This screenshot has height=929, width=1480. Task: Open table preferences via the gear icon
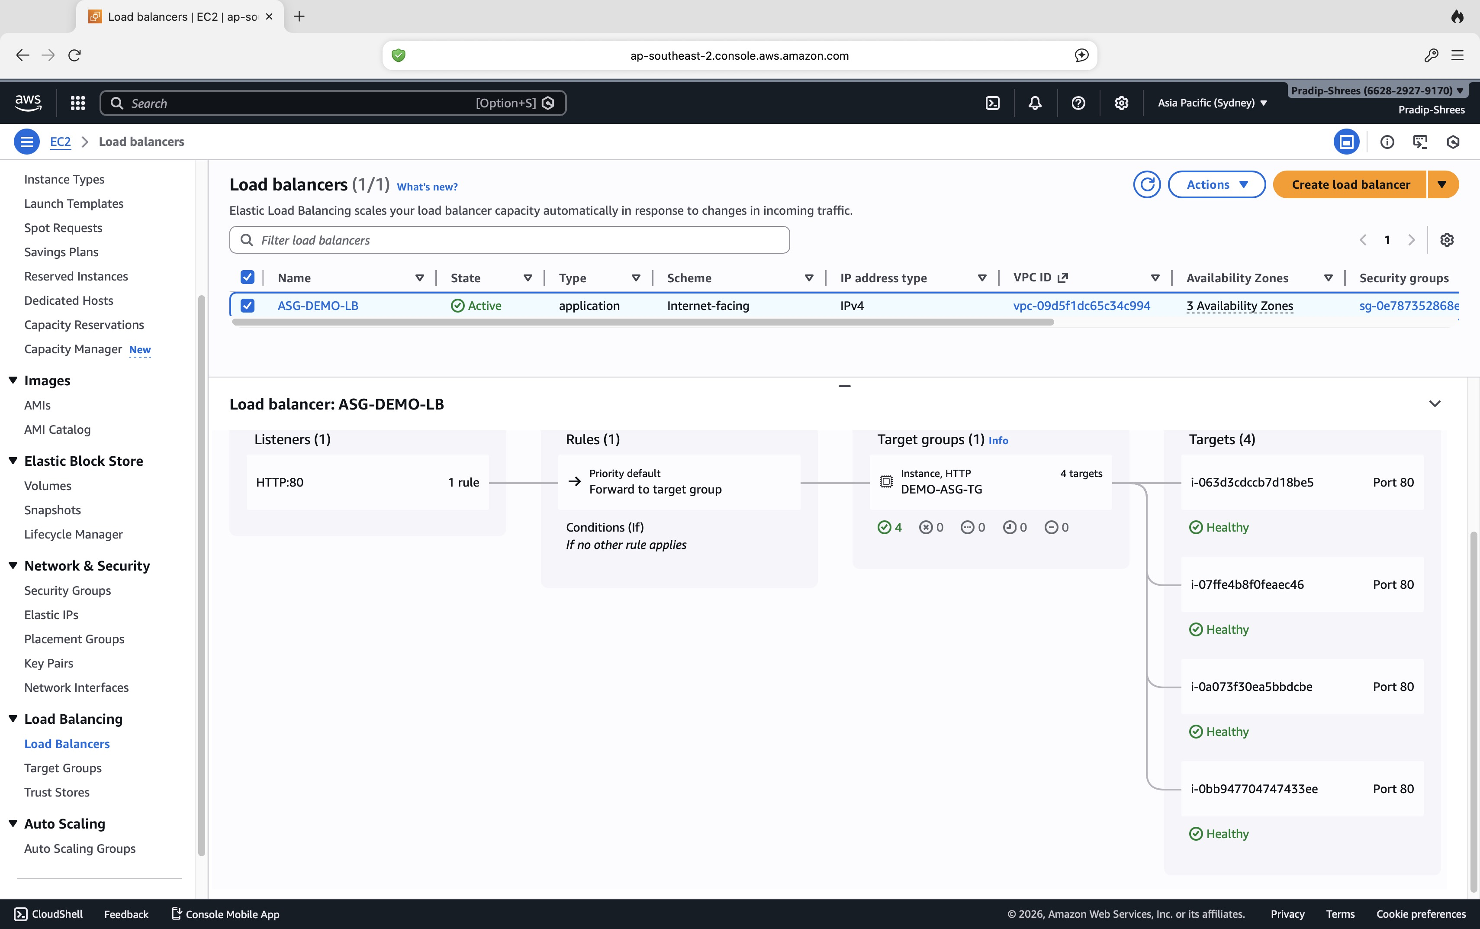coord(1448,240)
